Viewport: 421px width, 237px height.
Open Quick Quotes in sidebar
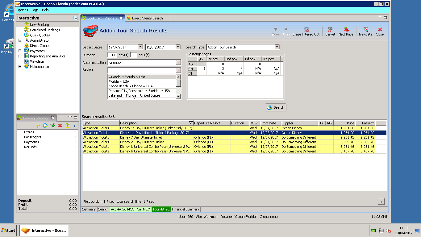click(40, 35)
